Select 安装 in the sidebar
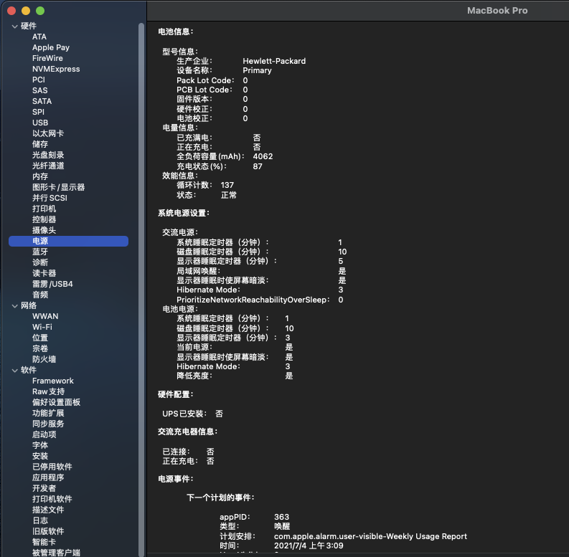569x557 pixels. 40,456
